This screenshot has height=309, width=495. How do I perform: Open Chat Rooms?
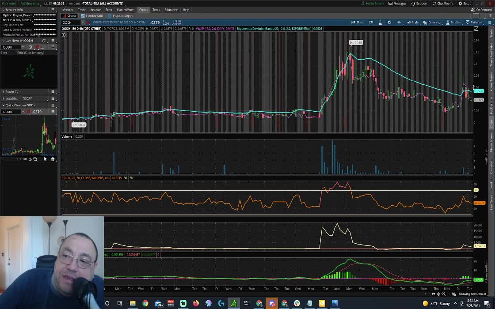[x=443, y=4]
